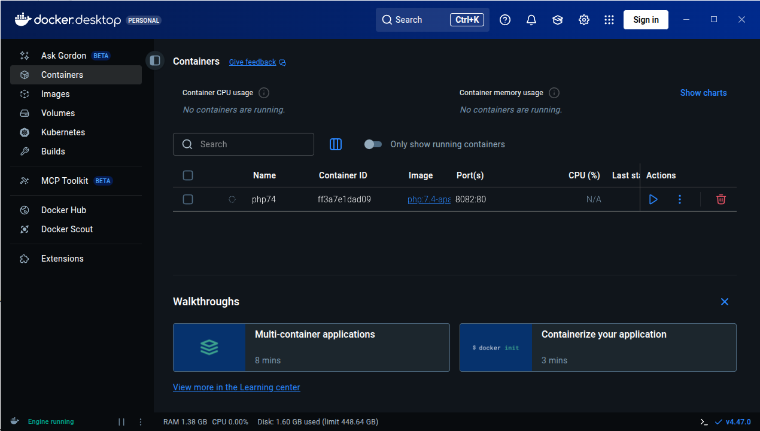760x431 pixels.
Task: Select the php74 row checkbox
Action: pyautogui.click(x=188, y=199)
